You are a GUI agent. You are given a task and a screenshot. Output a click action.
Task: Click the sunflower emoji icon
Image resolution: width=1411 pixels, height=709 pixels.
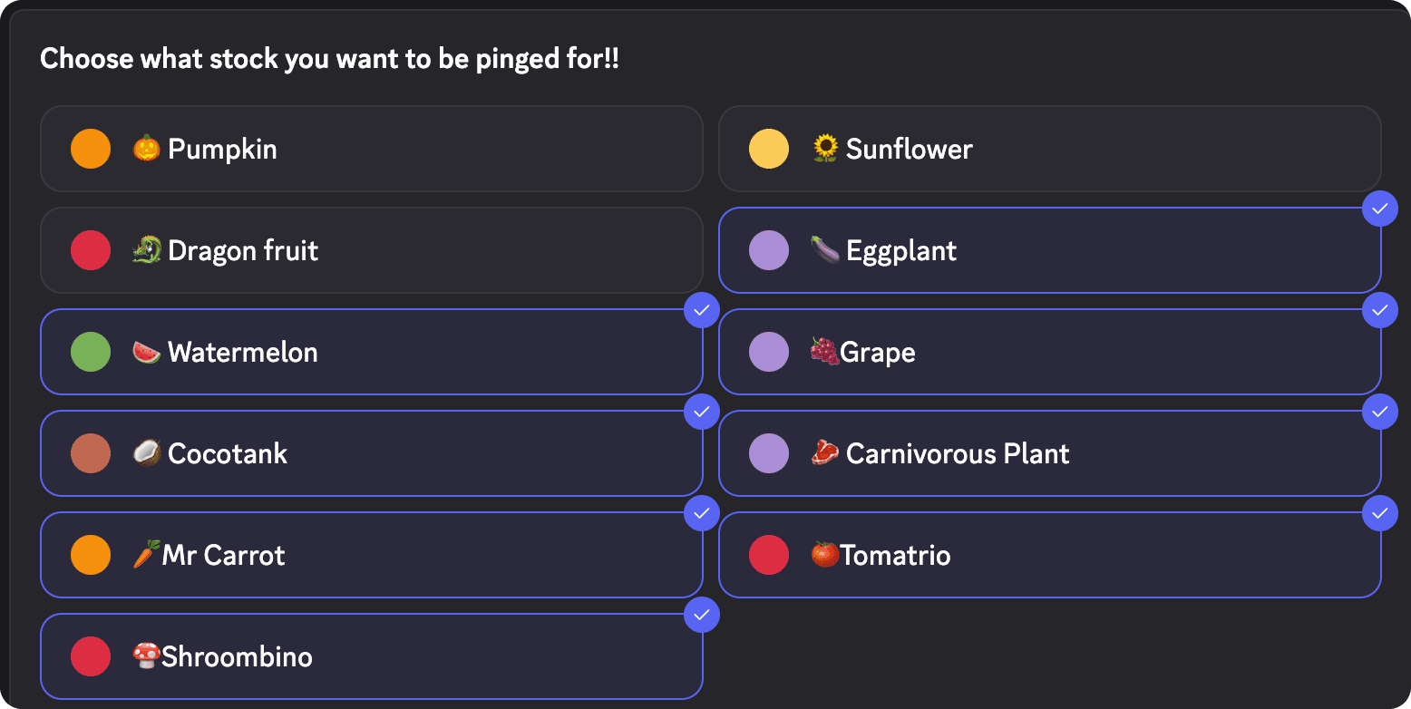[825, 149]
